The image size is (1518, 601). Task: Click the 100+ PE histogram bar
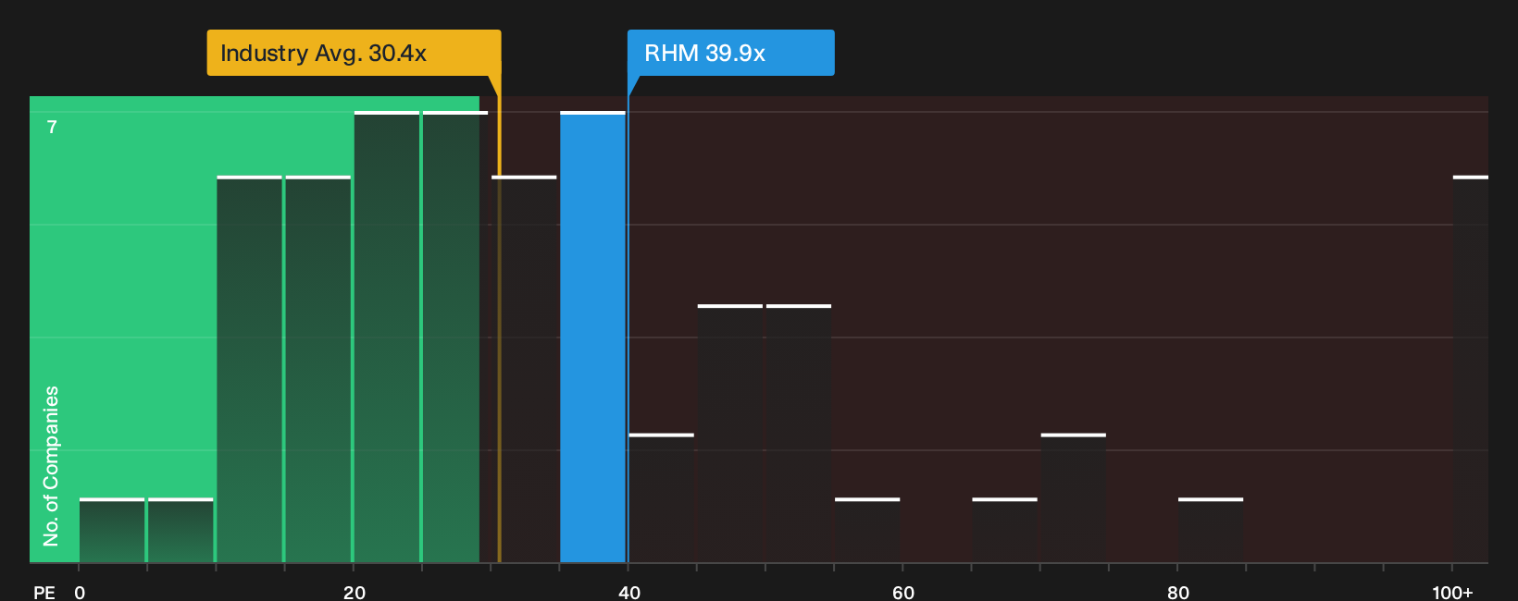pyautogui.click(x=1471, y=369)
